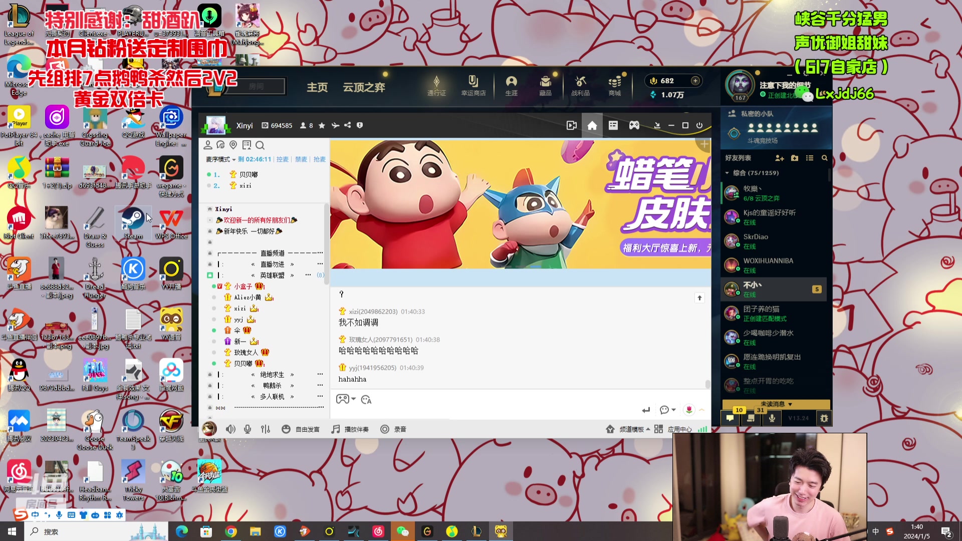The width and height of the screenshot is (962, 541).
Task: Open the emoji text style icon in chat
Action: [366, 400]
